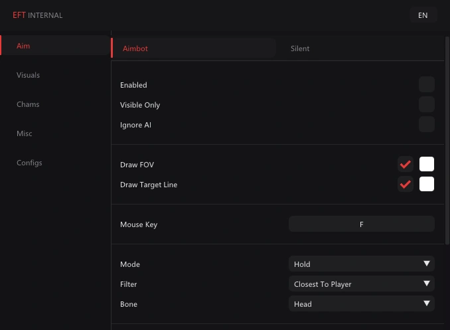Uncheck the Draw FOV checkbox
This screenshot has width=450, height=330.
tap(406, 164)
